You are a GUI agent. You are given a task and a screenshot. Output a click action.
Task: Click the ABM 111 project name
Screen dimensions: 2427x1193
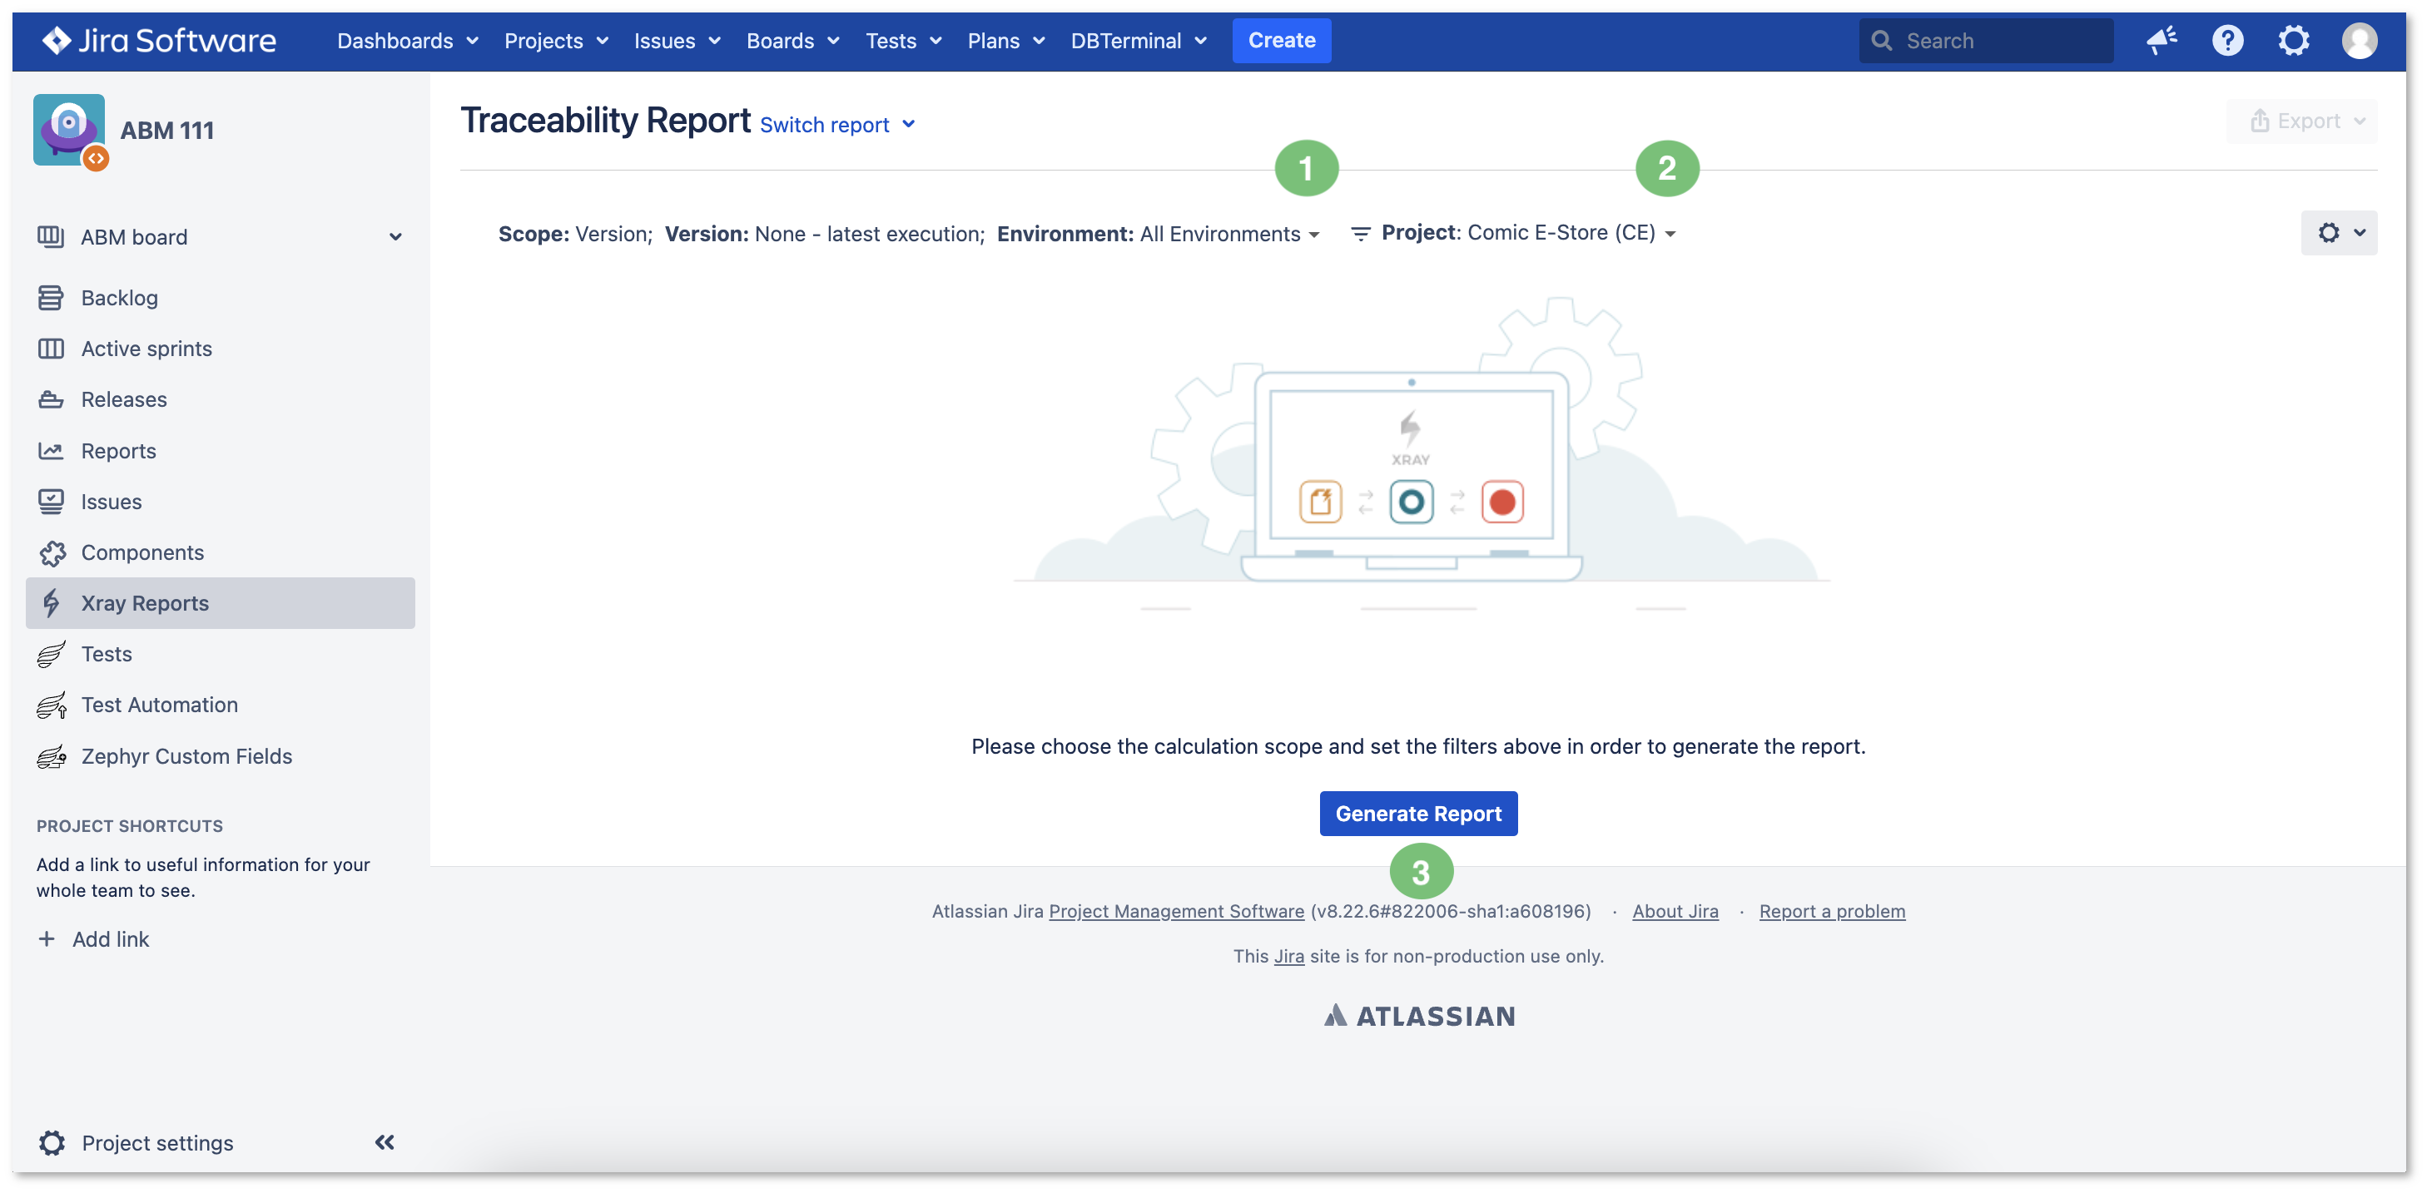[x=166, y=130]
